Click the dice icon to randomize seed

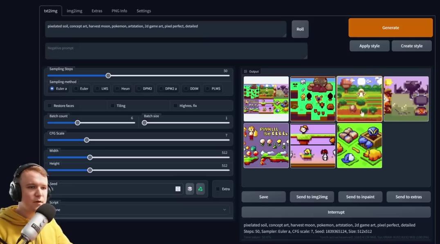tap(190, 189)
